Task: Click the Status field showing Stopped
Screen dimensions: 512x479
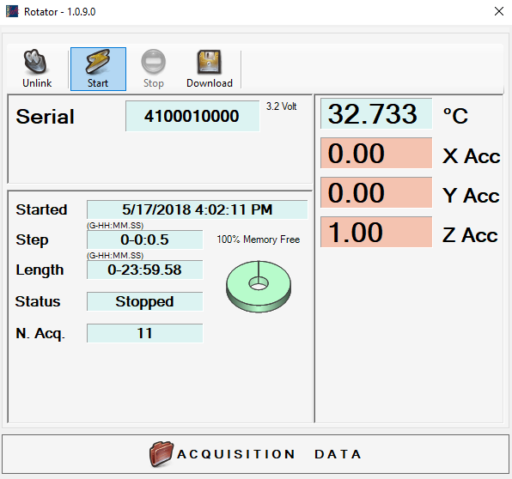Action: [x=144, y=301]
